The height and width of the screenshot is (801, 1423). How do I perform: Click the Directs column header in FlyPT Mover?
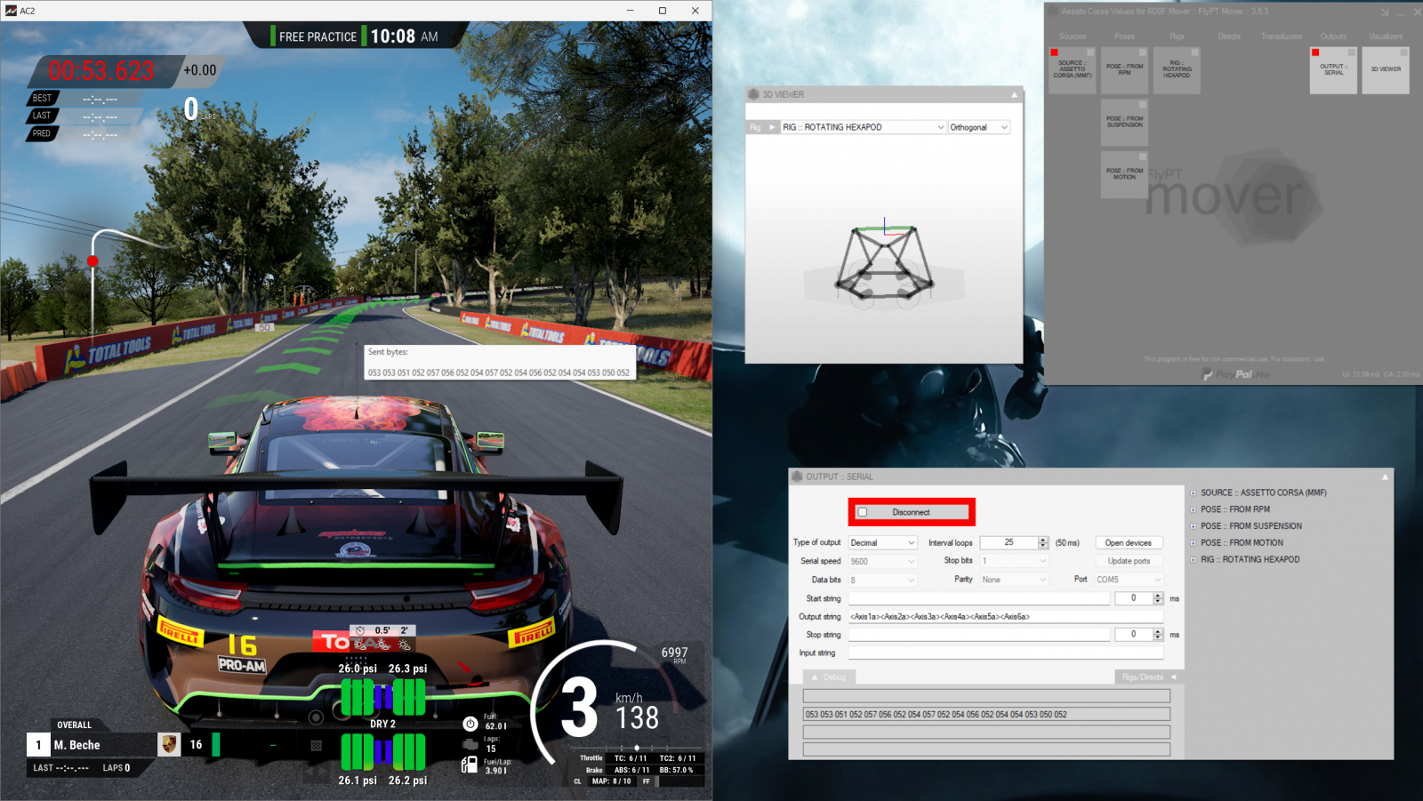click(1229, 36)
